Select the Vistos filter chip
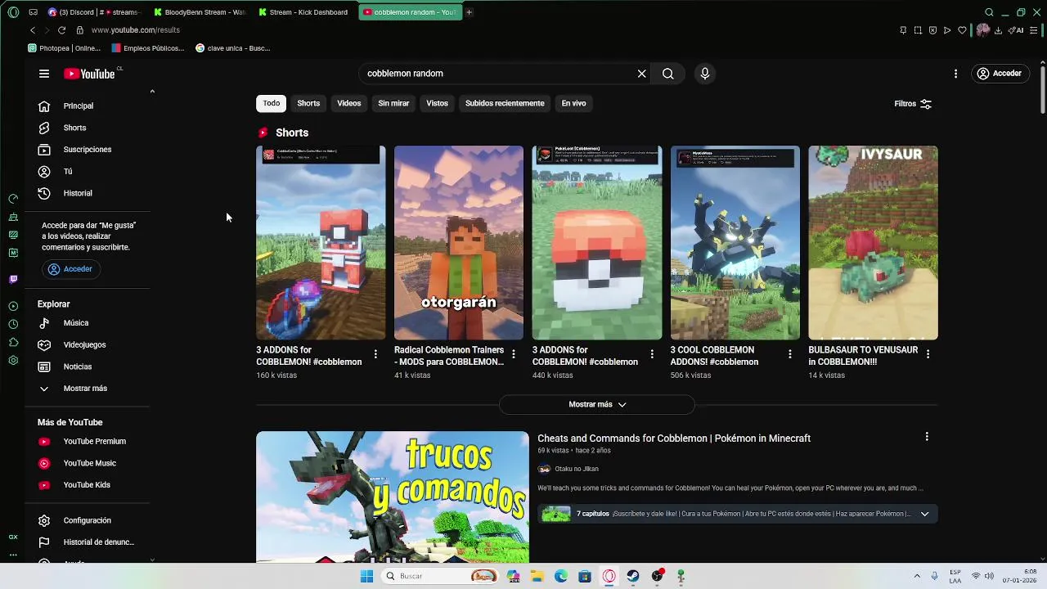This screenshot has width=1047, height=589. click(x=437, y=103)
